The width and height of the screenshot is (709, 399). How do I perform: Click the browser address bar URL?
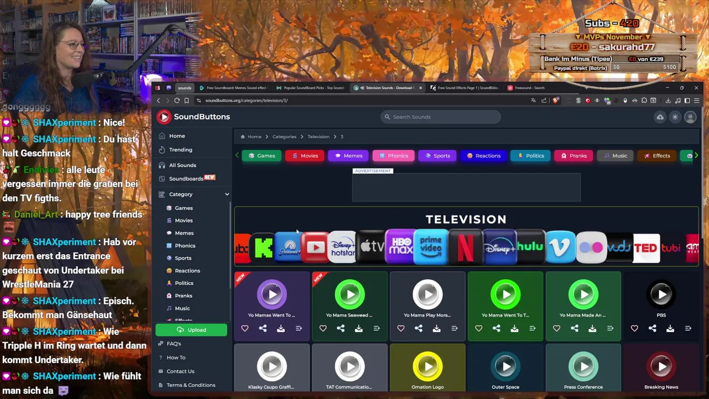pyautogui.click(x=246, y=100)
